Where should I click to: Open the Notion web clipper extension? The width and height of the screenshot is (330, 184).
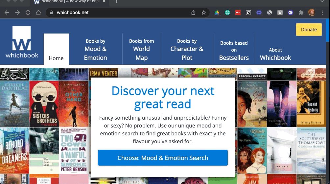(248, 12)
